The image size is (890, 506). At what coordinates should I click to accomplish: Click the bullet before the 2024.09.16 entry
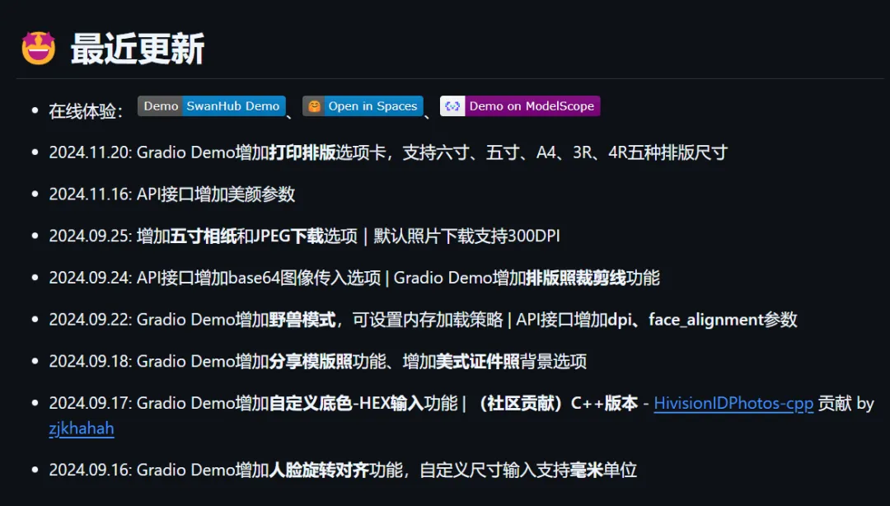point(33,470)
